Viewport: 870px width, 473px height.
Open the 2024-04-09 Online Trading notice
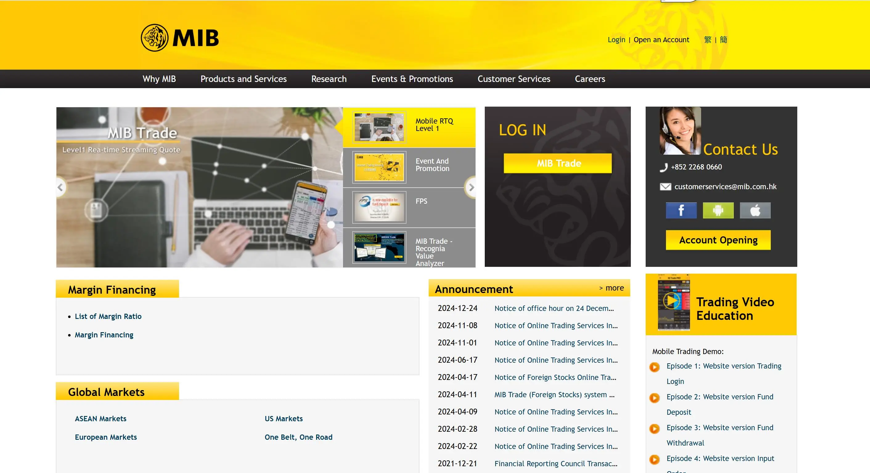(x=556, y=412)
